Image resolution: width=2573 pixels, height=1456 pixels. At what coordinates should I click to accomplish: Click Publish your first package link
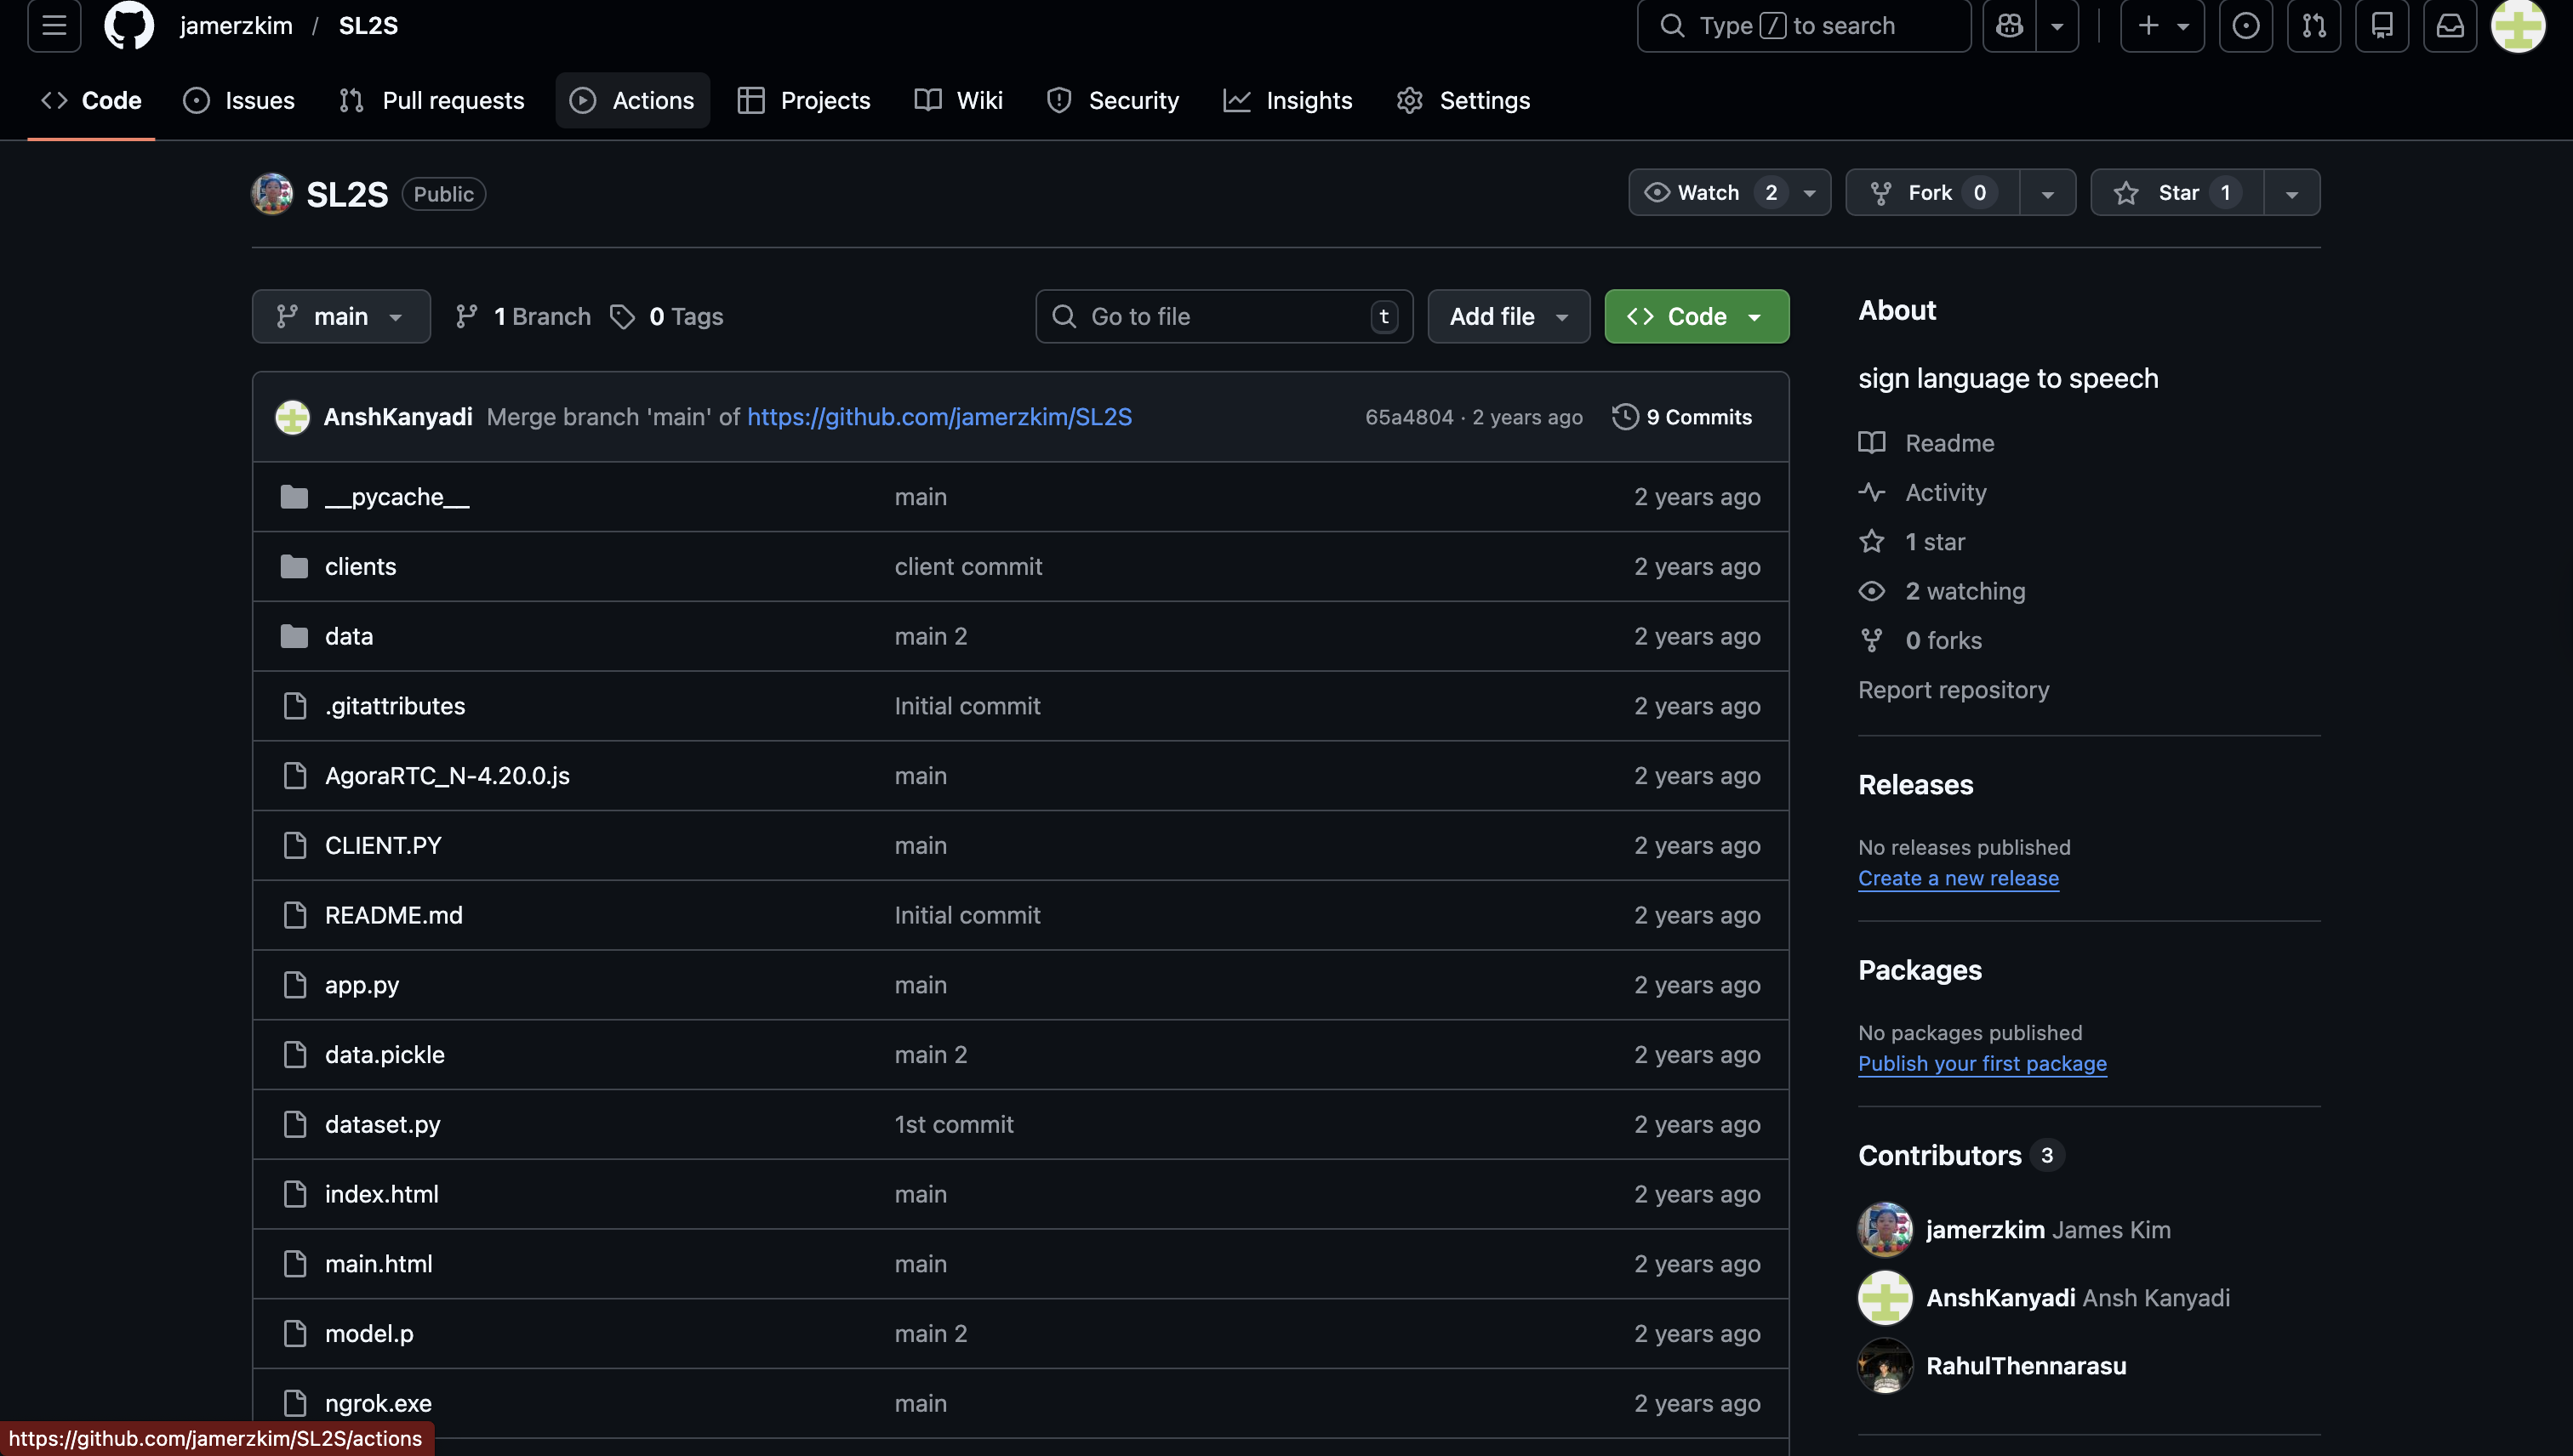[1982, 1064]
